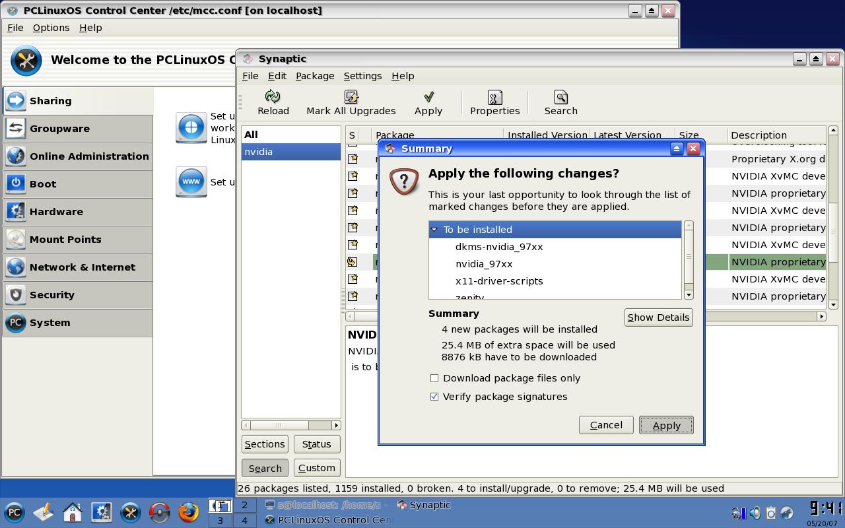845x528 pixels.
Task: Open the Synaptic Help menu
Action: click(x=403, y=76)
